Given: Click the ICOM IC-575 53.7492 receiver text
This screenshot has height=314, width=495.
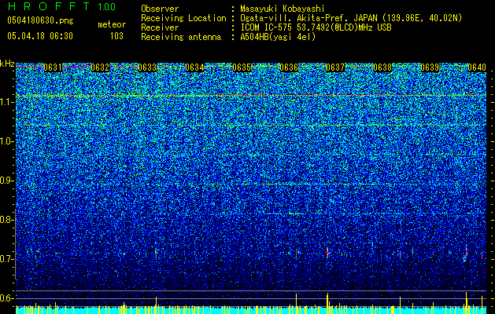Looking at the screenshot, I should 316,27.
